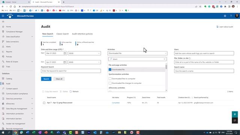240x135 pixels.
Task: Open a new browser tab
Action: (63, 2)
